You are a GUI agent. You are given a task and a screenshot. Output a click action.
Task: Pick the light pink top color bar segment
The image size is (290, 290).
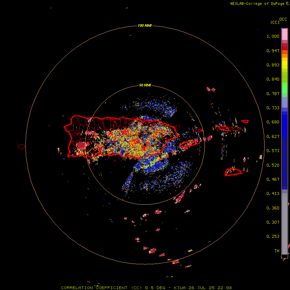pos(285,34)
